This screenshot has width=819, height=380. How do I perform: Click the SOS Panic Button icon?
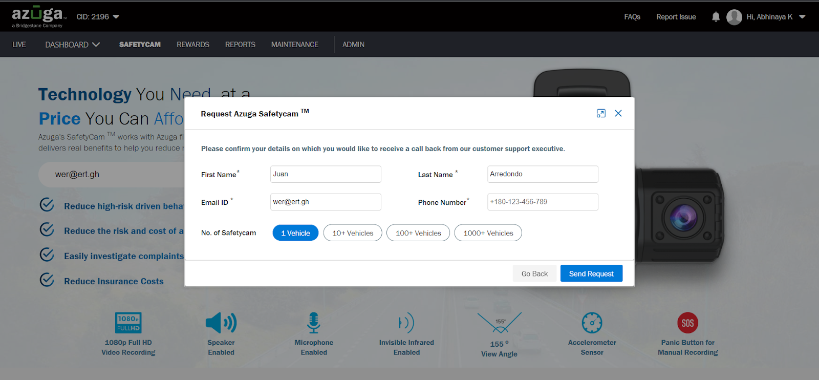688,323
